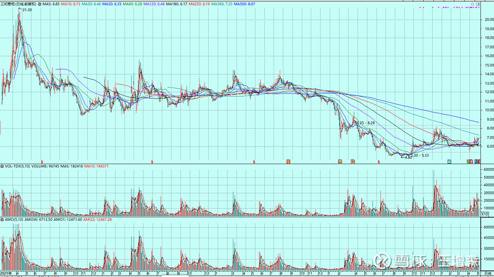This screenshot has height=277, width=494.
Task: Open the 日线 period selector at bottom-right
Action: (487, 271)
